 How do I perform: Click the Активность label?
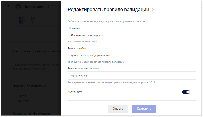pos(75,92)
